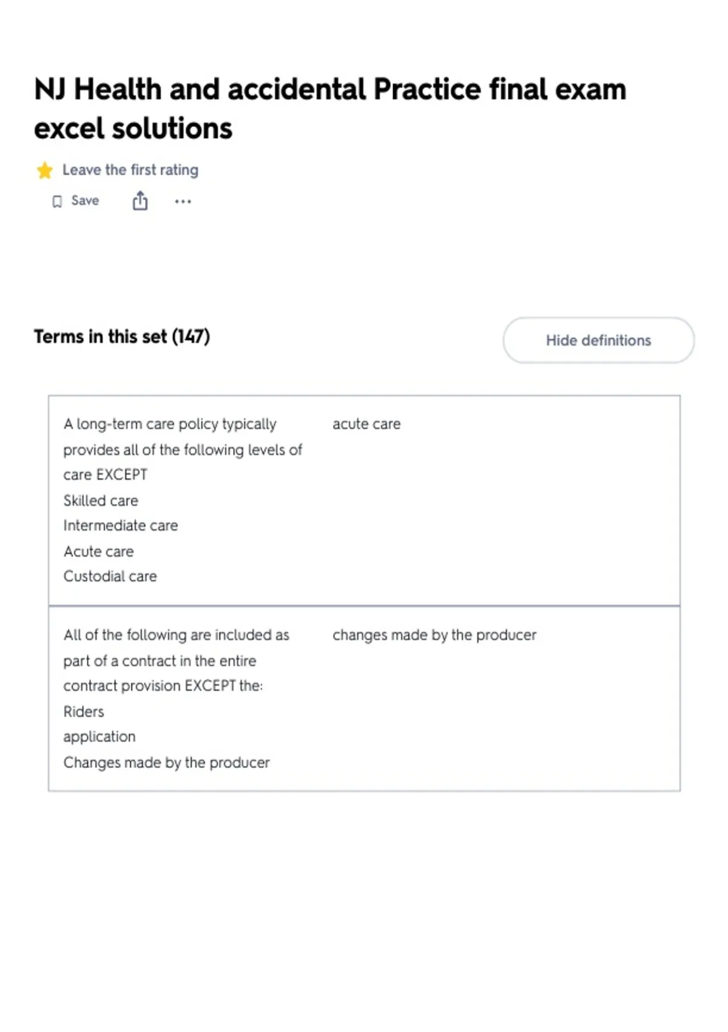This screenshot has height=1032, width=728.
Task: Click Changes made by the producer option
Action: point(166,762)
